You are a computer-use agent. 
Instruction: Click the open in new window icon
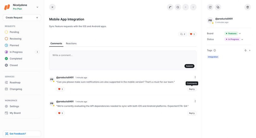pyautogui.click(x=210, y=7)
